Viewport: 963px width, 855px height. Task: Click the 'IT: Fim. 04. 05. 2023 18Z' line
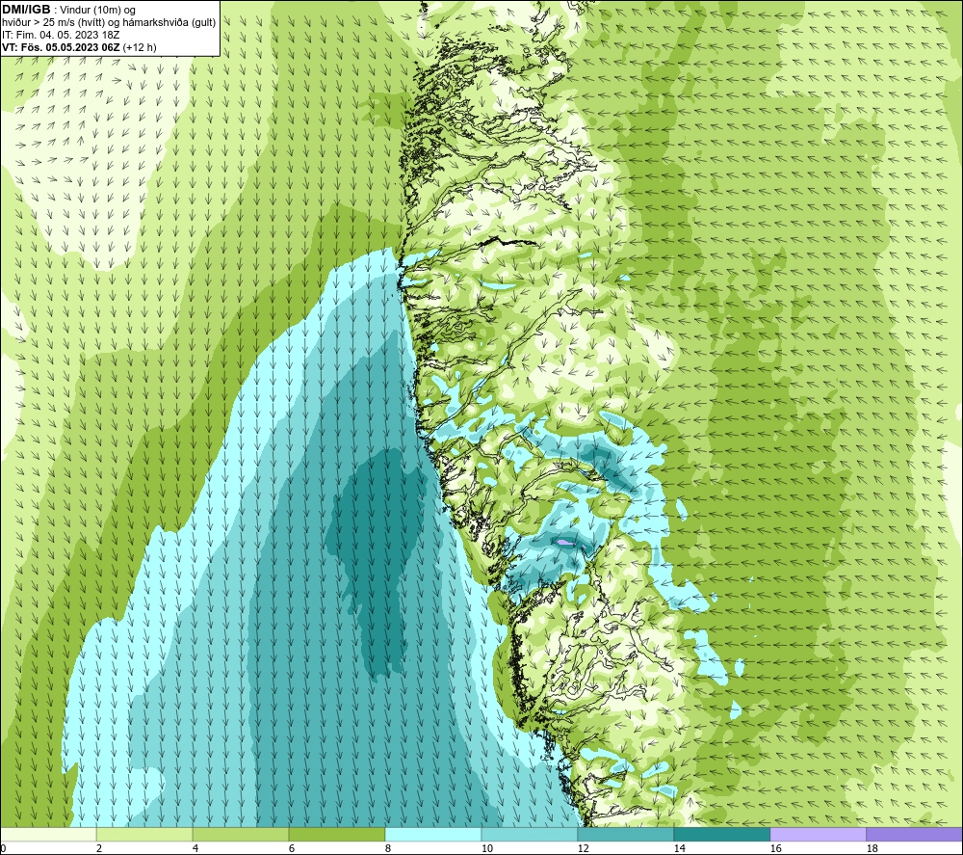point(61,35)
